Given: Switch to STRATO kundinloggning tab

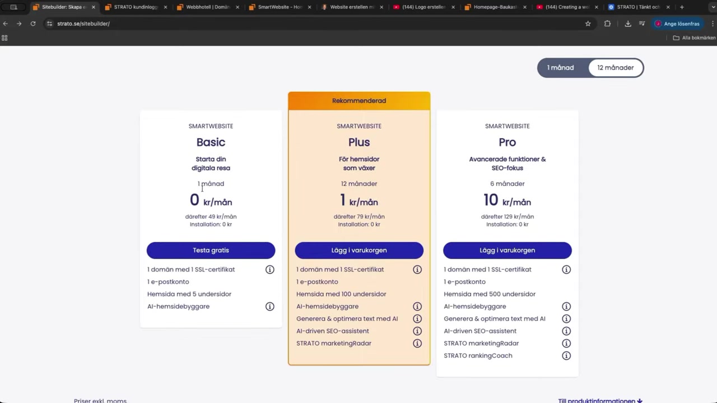Looking at the screenshot, I should pyautogui.click(x=136, y=7).
